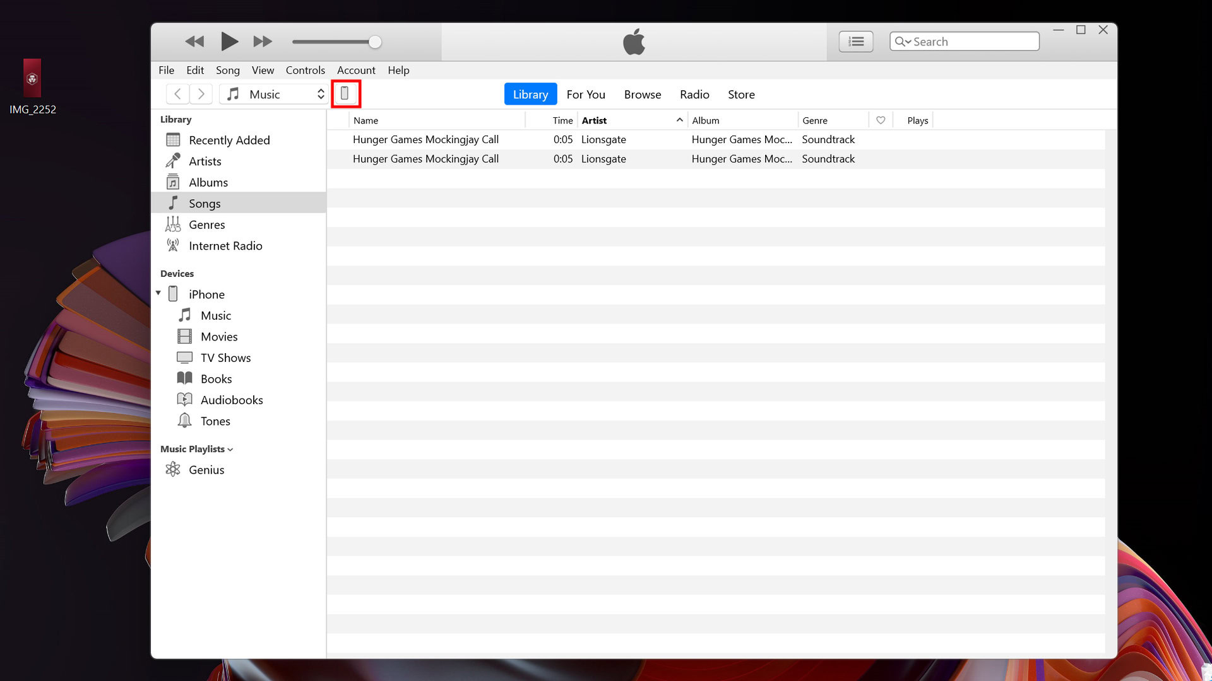1212x681 pixels.
Task: Switch to the For You tab
Action: pos(585,94)
